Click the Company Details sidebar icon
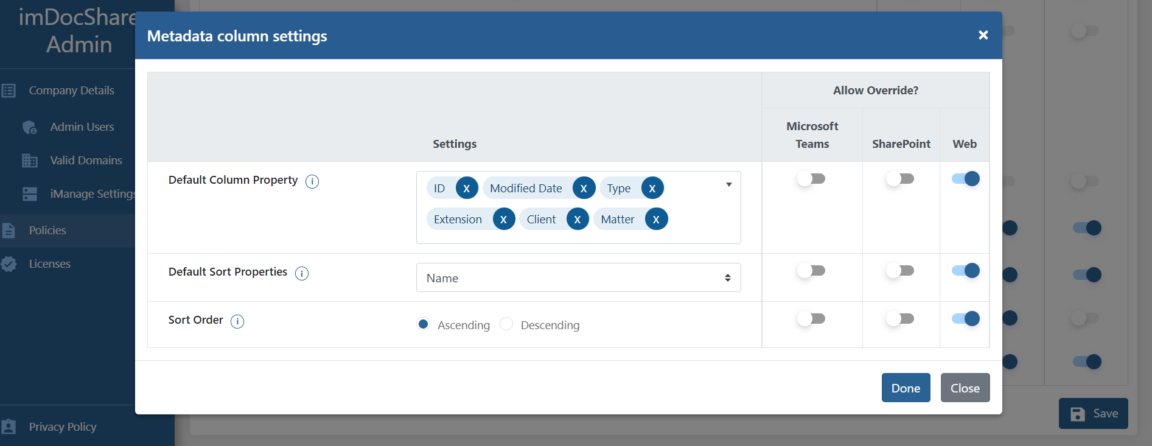 tap(9, 91)
